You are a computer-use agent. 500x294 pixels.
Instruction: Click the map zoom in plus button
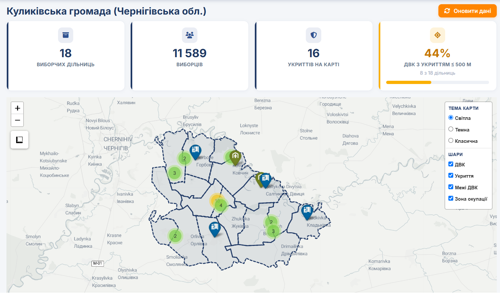pos(17,108)
